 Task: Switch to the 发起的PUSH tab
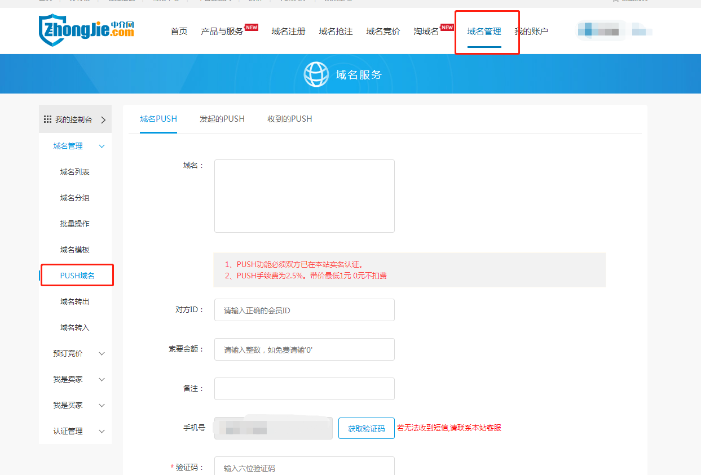[222, 119]
